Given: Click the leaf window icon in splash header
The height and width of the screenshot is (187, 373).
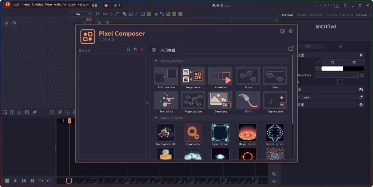Looking at the screenshot, I should pyautogui.click(x=282, y=31).
